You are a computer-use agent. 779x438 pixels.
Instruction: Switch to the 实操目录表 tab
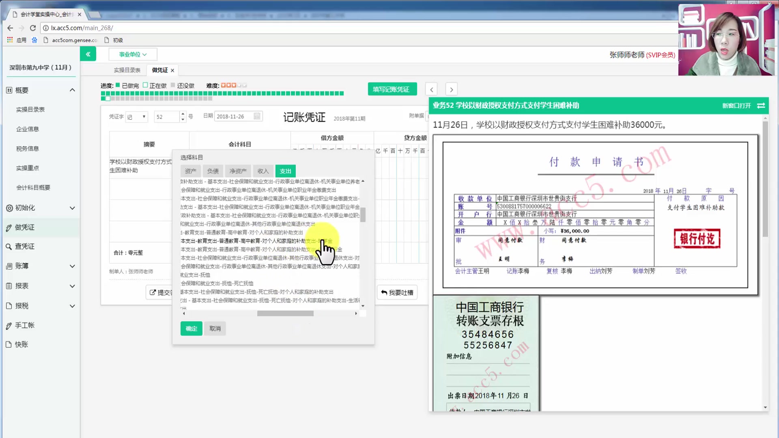tap(127, 70)
